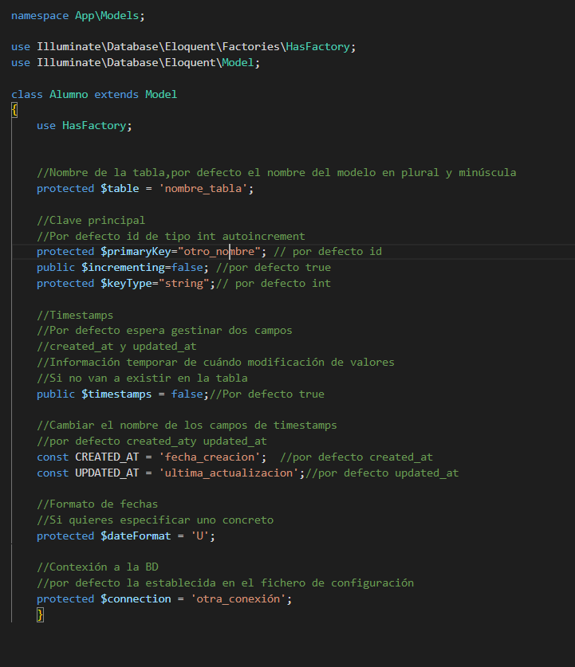
Task: Click the closing brace of the class
Action: click(40, 614)
